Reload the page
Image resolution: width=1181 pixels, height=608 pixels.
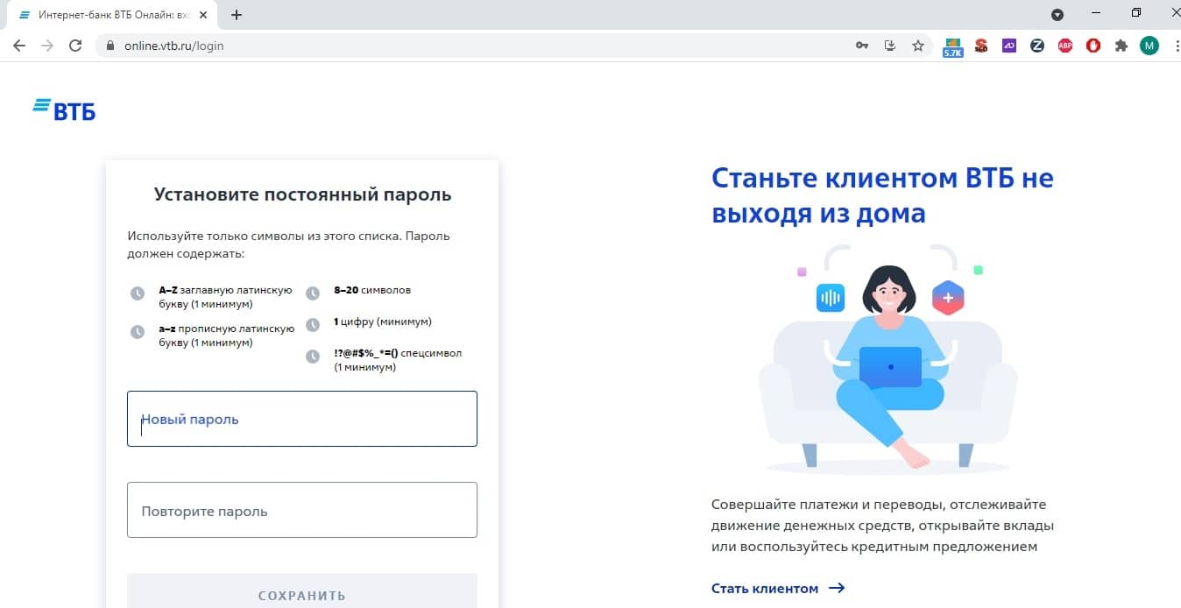[x=75, y=46]
